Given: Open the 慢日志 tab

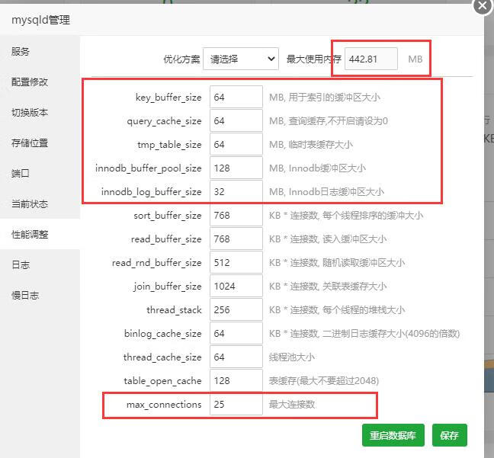Looking at the screenshot, I should (25, 296).
